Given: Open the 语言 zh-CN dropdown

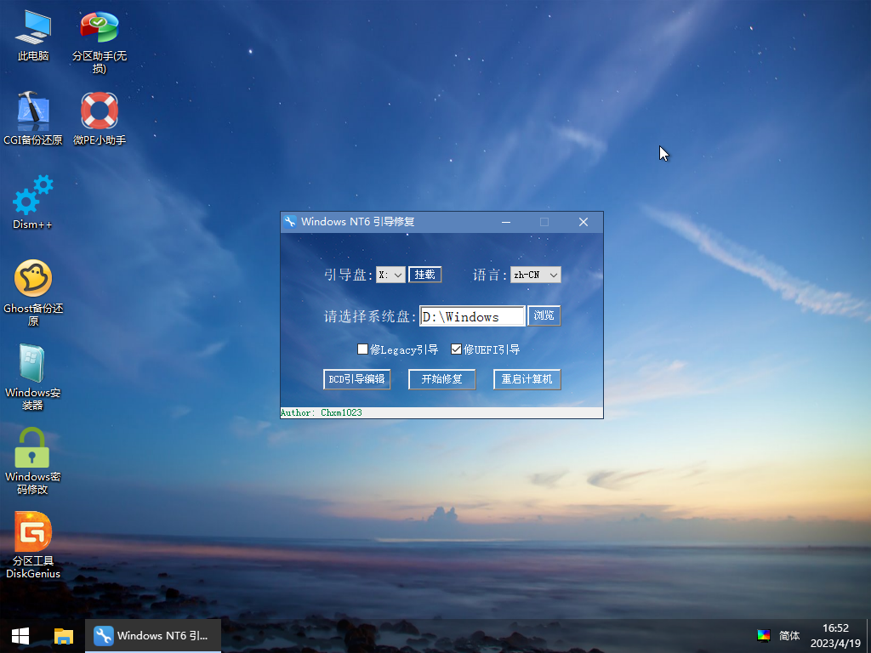Looking at the screenshot, I should [x=536, y=275].
